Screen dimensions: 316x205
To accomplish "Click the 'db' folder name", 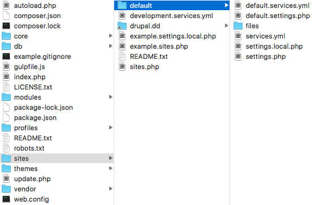I will 18,46.
